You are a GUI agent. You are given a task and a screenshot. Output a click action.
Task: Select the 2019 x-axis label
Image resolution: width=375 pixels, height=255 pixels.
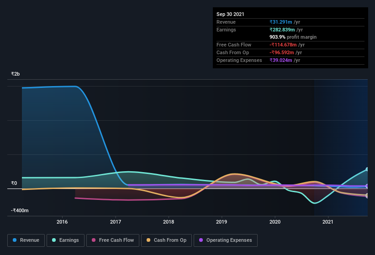[x=222, y=222]
